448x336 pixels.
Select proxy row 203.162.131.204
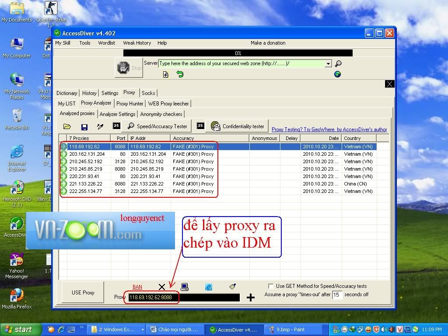218,154
